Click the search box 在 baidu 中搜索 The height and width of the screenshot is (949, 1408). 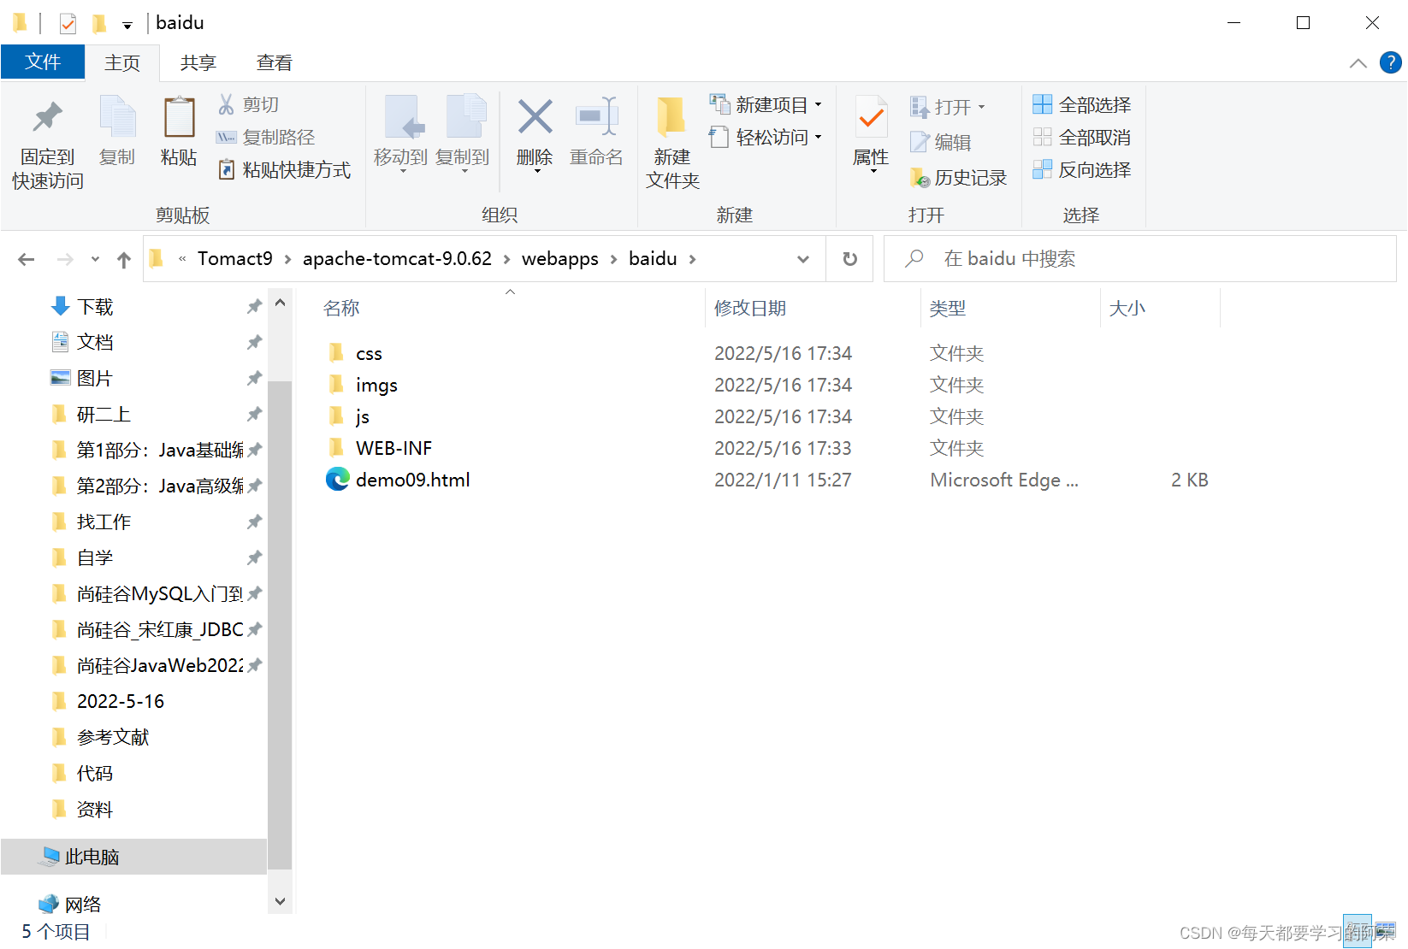tap(1140, 258)
